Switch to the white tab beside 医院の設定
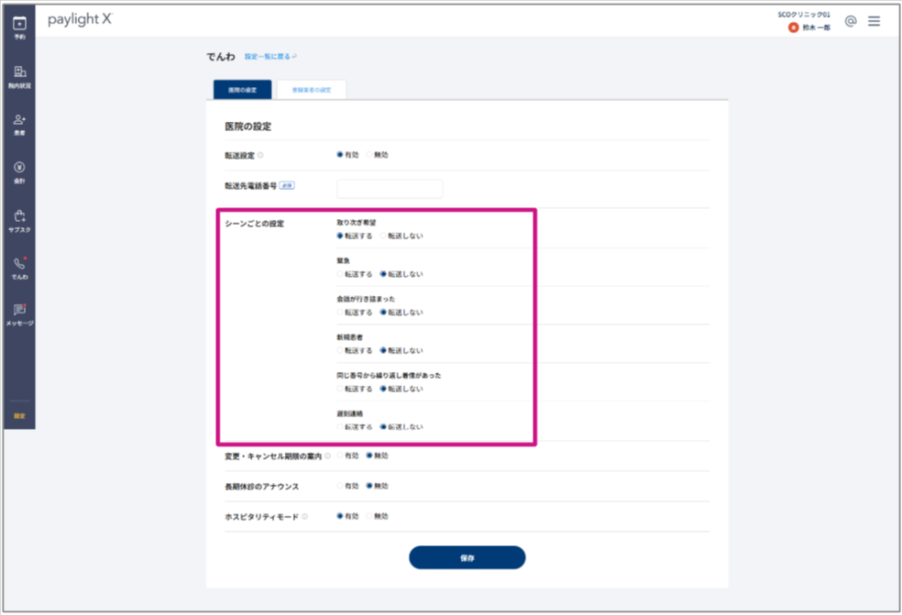This screenshot has width=902, height=615. coord(312,90)
